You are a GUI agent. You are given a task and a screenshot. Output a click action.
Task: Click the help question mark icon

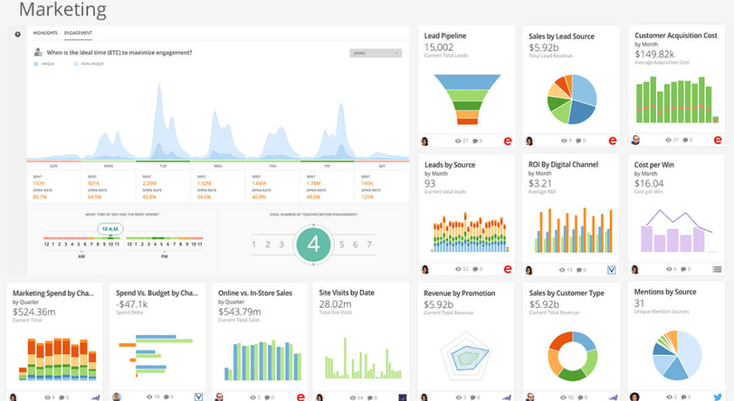pyautogui.click(x=17, y=34)
